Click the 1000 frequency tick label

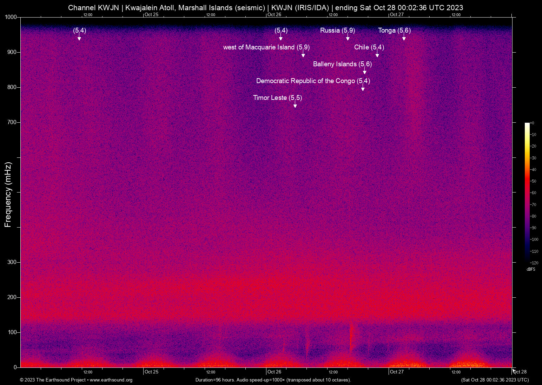(11, 17)
